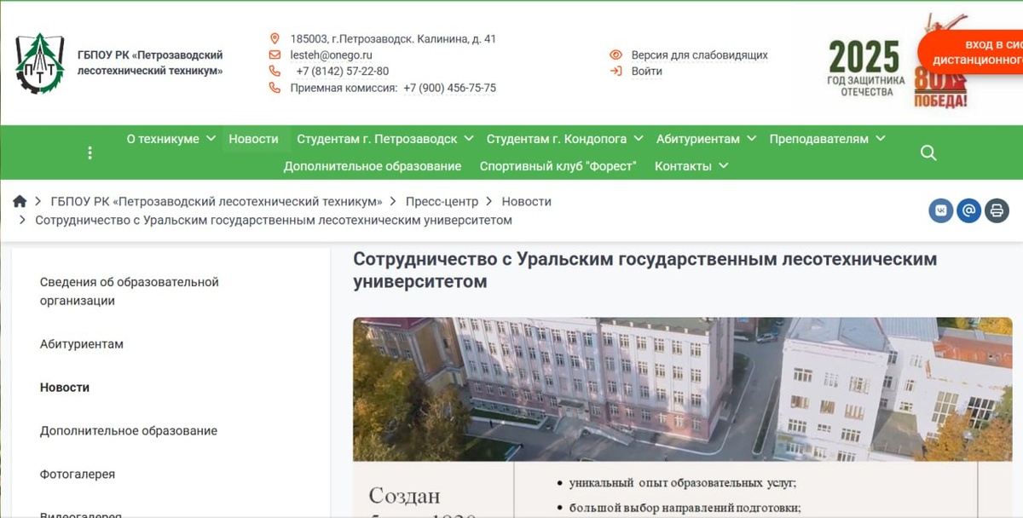Click the email envelope icon in header
Image resolution: width=1023 pixels, height=518 pixels.
click(x=275, y=55)
